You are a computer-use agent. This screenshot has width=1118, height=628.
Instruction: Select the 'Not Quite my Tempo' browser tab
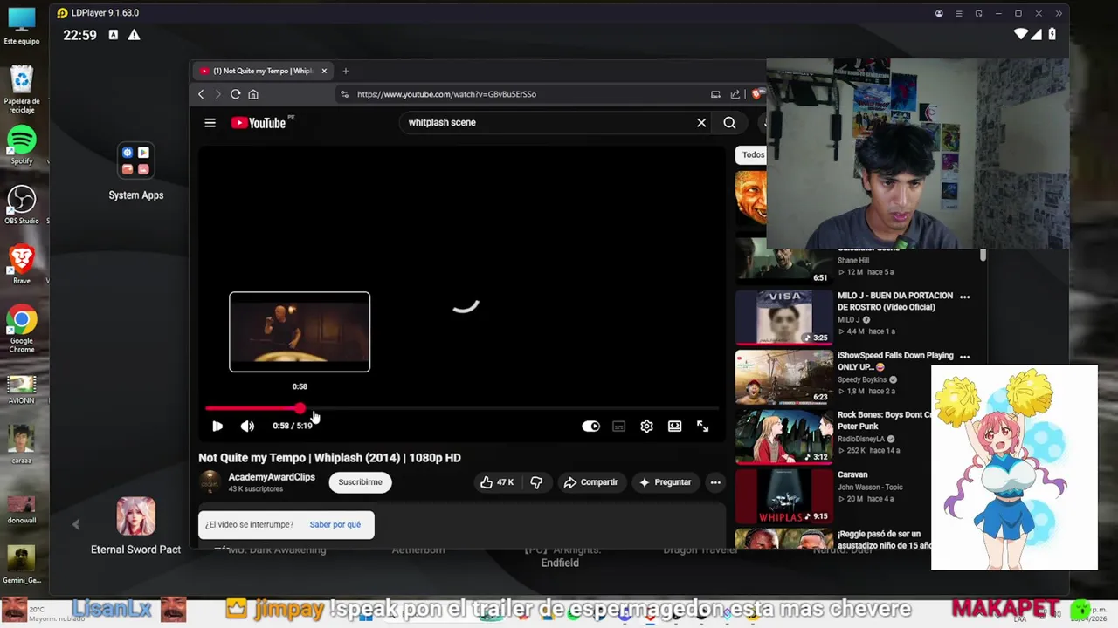coord(262,71)
